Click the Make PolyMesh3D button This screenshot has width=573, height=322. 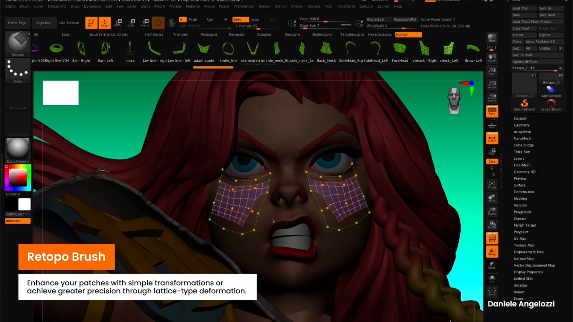point(543,42)
